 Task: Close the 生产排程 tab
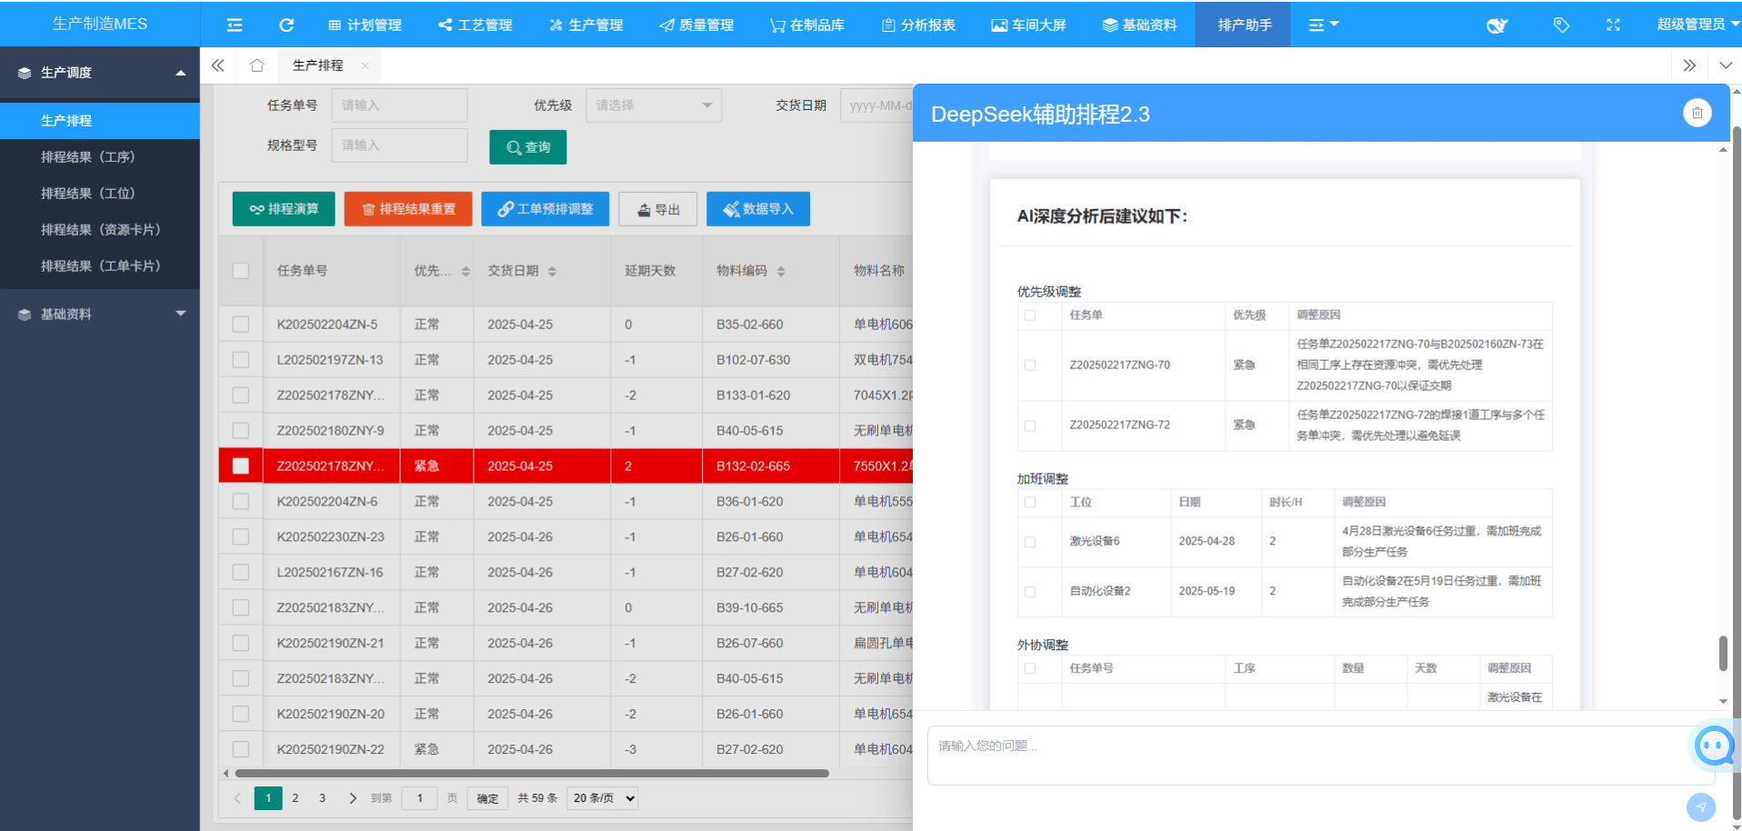point(365,65)
